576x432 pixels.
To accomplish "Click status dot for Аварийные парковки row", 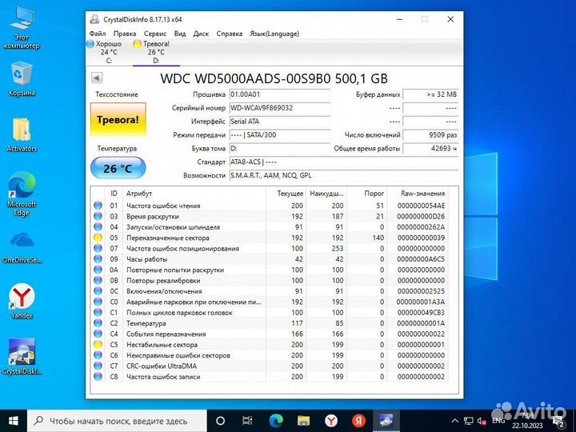I will coord(98,302).
